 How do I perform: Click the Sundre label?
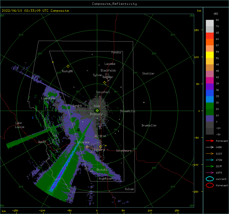pyautogui.click(x=77, y=105)
